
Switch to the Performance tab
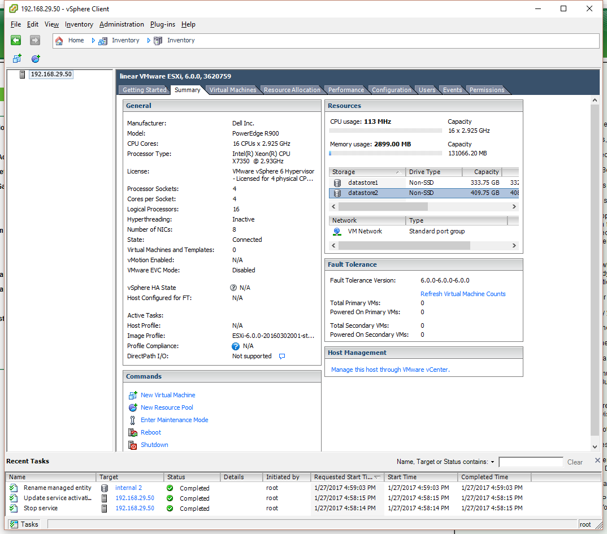pyautogui.click(x=346, y=90)
